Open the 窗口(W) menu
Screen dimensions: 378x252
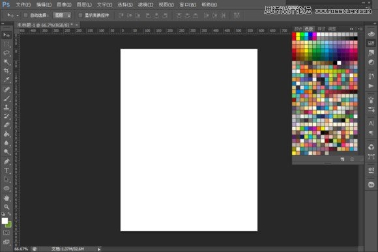[x=188, y=5]
